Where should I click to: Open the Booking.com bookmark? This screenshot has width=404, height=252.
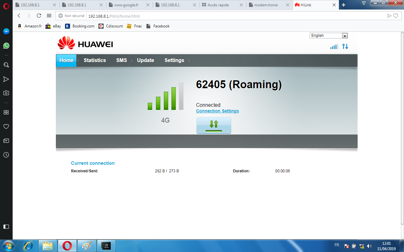[80, 26]
